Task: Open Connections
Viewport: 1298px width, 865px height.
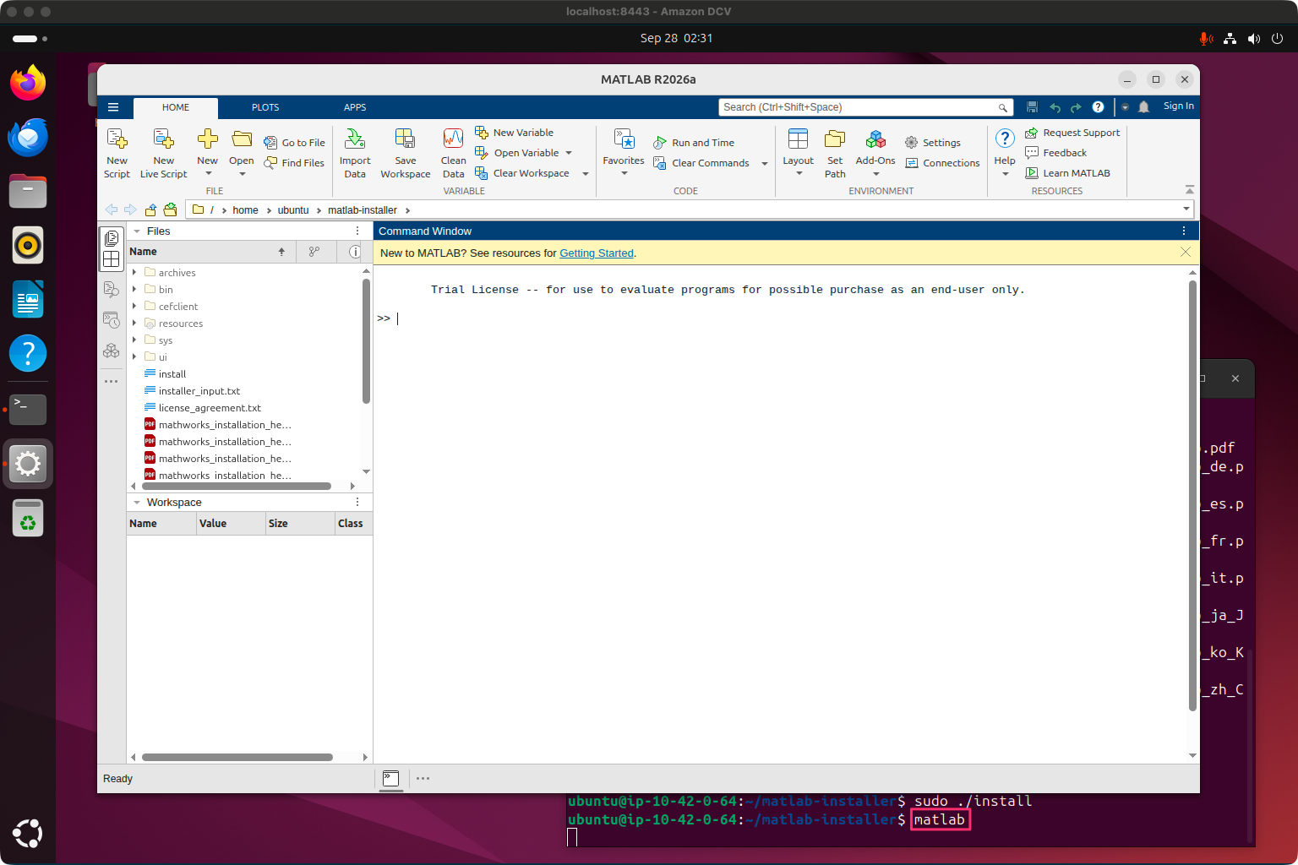Action: pyautogui.click(x=942, y=163)
